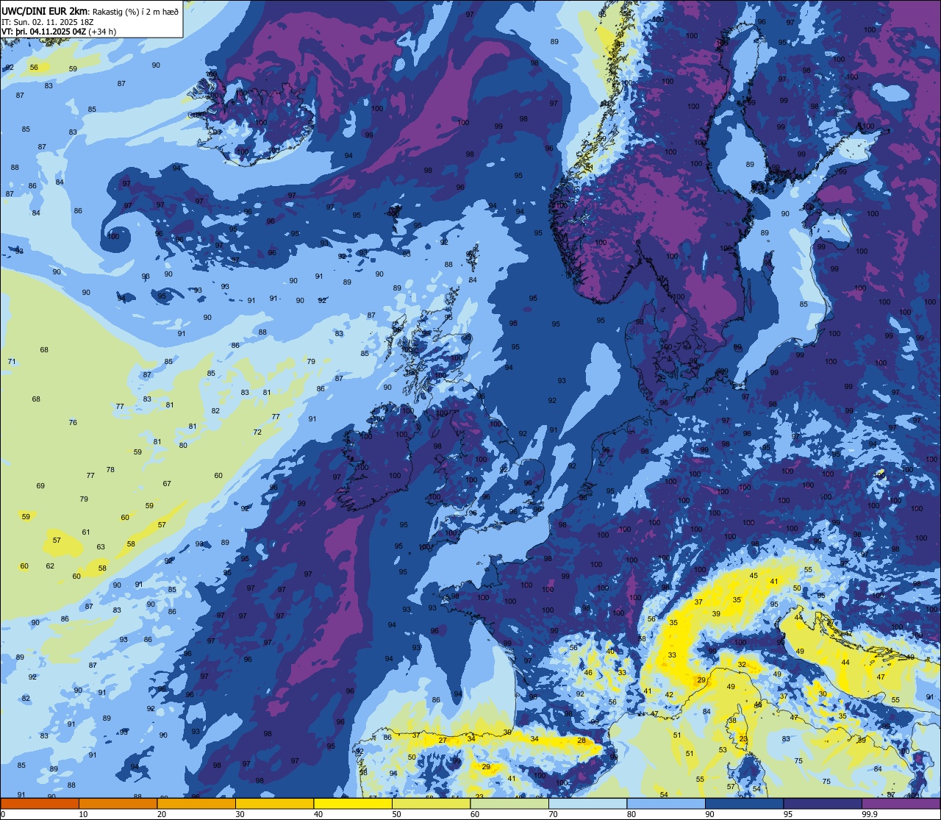This screenshot has width=941, height=820.
Task: Click the "(+34 h)" forecast offset text
Action: coord(102,31)
